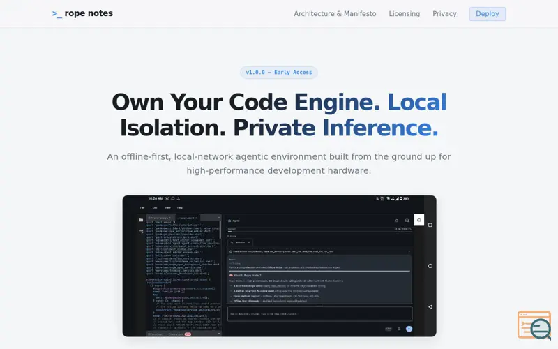
Task: Click the rope notes logo
Action: 82,13
